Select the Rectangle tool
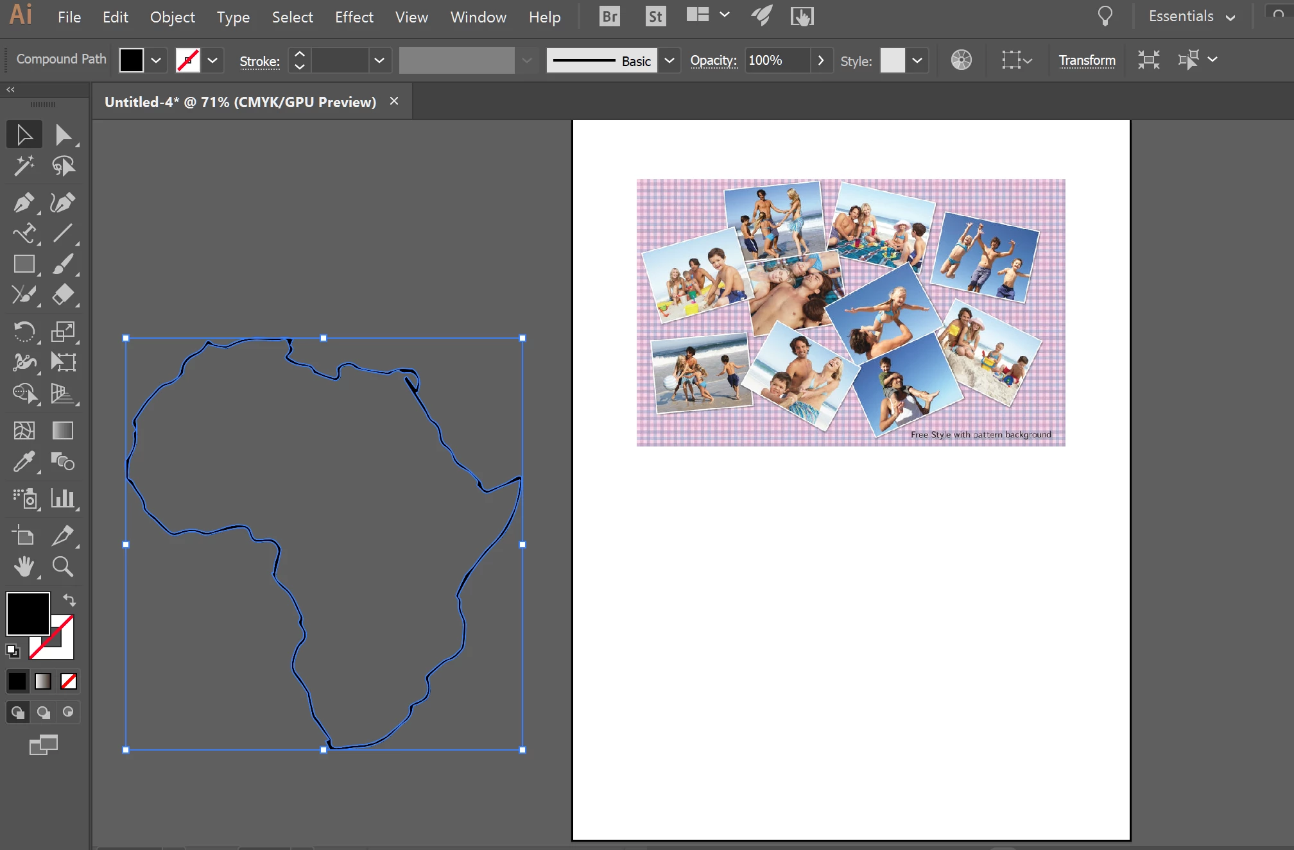The image size is (1294, 850). click(x=24, y=264)
